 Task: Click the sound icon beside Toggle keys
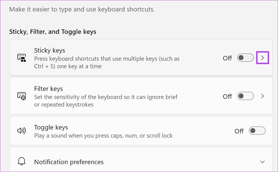[21, 130]
